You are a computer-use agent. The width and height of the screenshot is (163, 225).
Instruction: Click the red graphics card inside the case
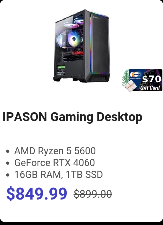[x=77, y=54]
